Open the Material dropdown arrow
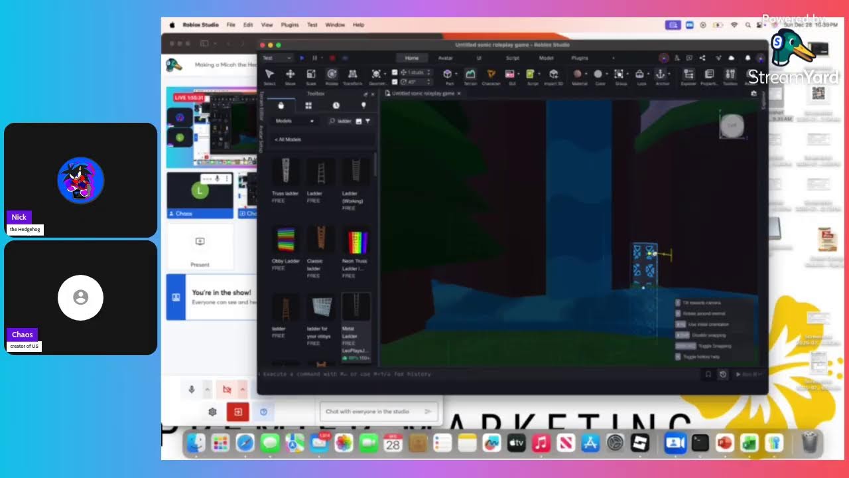Viewport: 849px width, 478px height. 587,73
